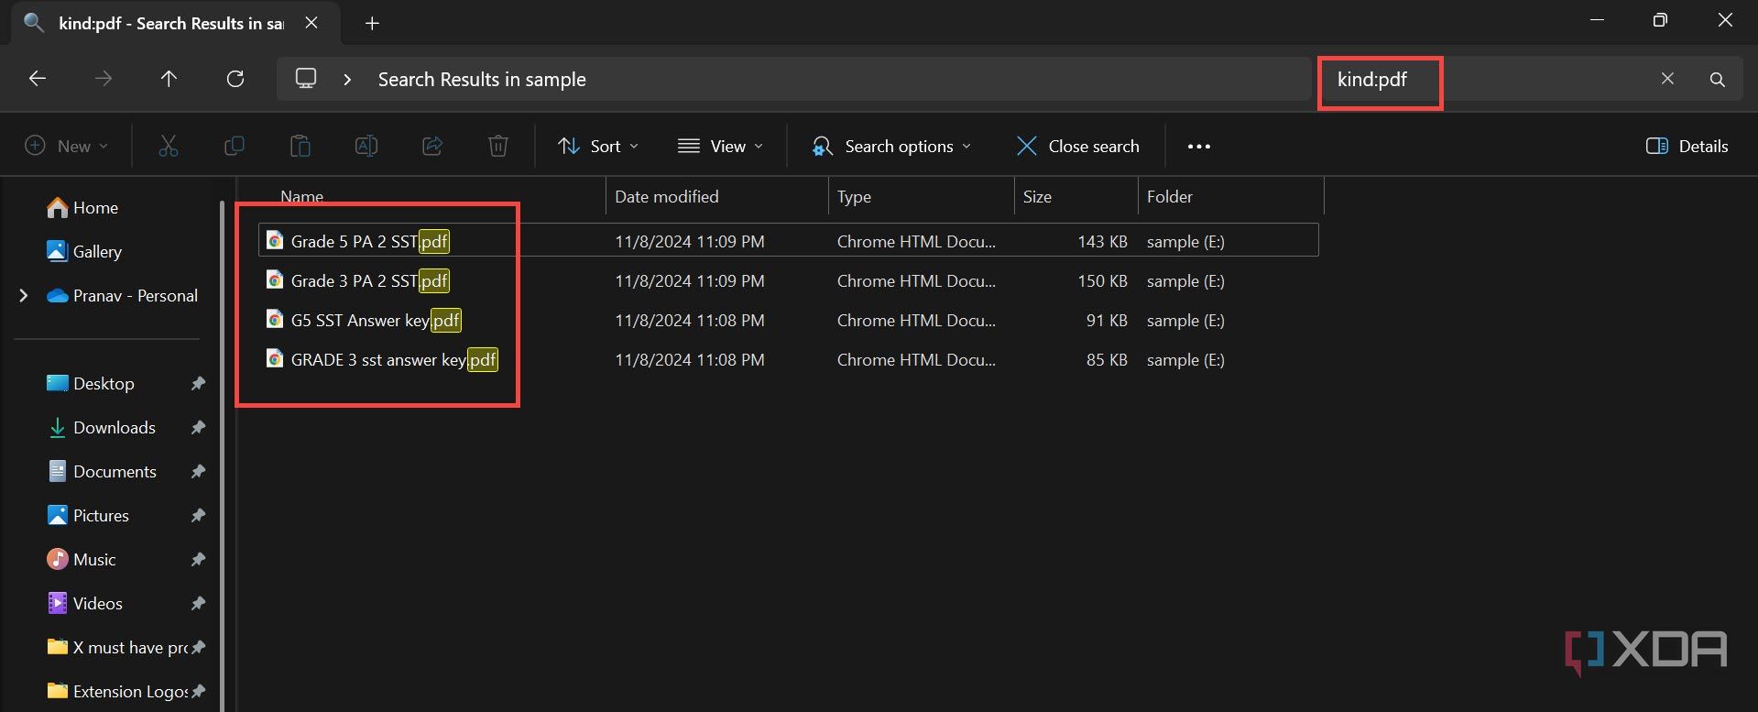Sort by the Date modified column header

pos(667,197)
